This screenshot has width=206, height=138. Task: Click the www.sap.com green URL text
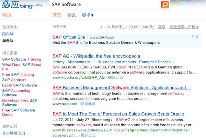tap(65, 104)
